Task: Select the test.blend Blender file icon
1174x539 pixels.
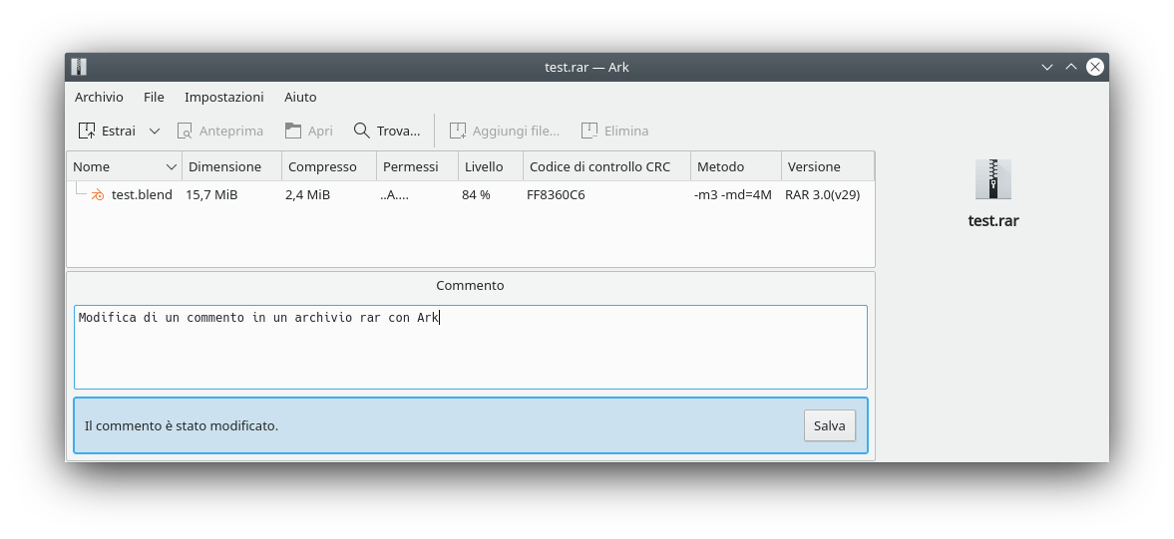Action: tap(98, 195)
